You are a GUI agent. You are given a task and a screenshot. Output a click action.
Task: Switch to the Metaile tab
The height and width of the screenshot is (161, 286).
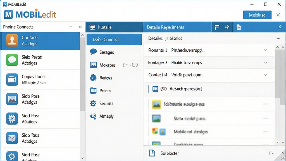114,27
